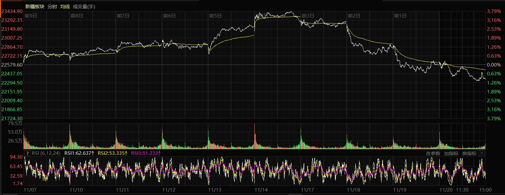The height and width of the screenshot is (195, 505).
Task: Close the RSI indicator panel
Action: point(482,153)
